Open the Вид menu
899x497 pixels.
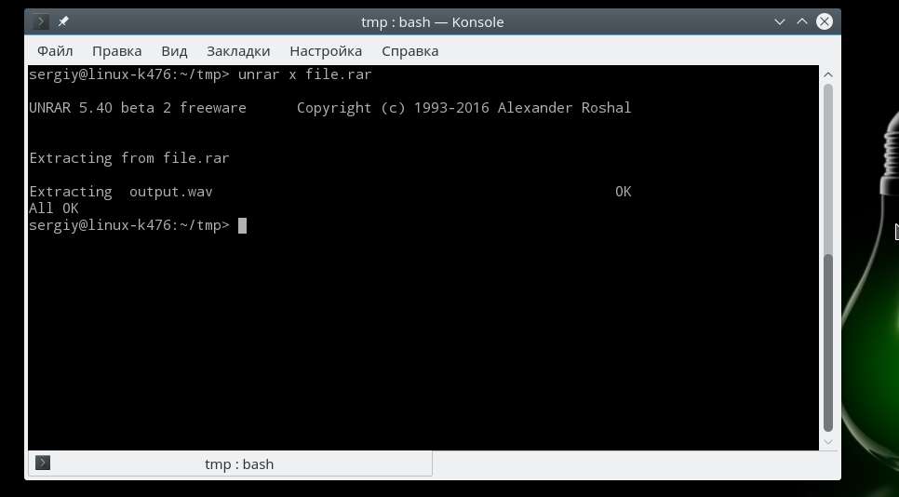pos(174,51)
